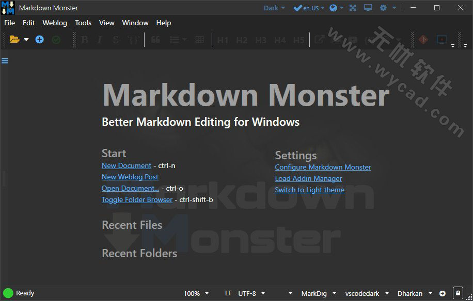
Task: Open the File menu
Action: (9, 23)
